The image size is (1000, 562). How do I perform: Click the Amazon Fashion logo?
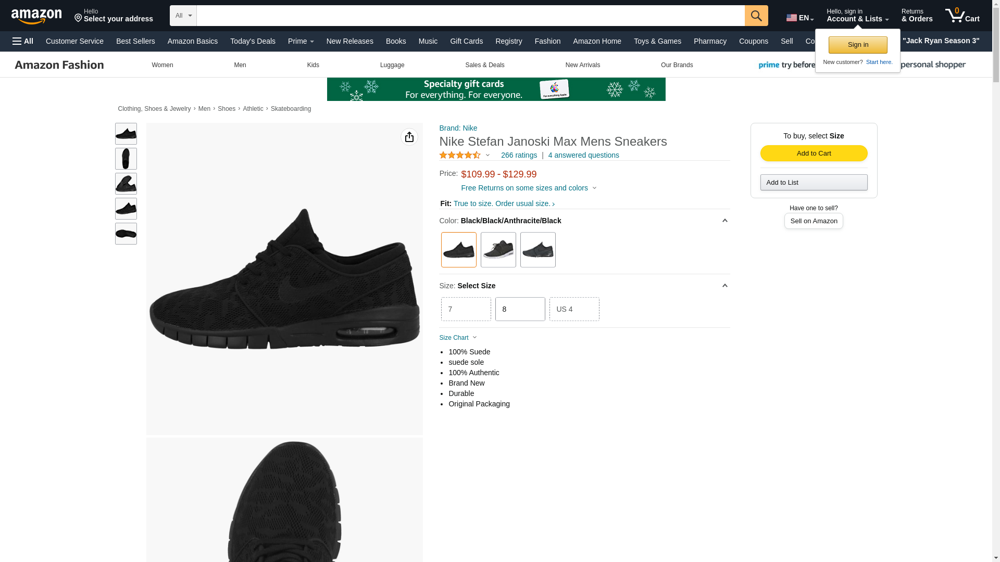59,65
